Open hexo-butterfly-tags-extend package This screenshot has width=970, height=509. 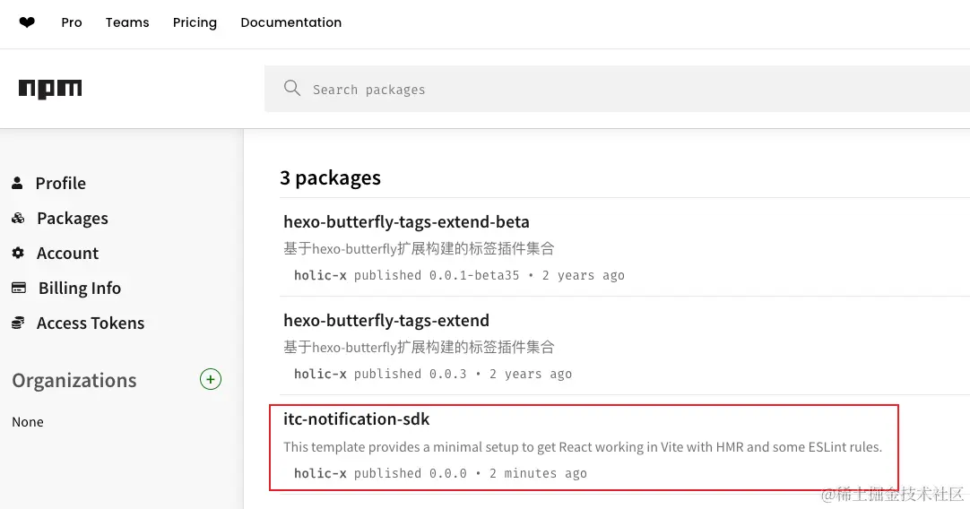(386, 320)
